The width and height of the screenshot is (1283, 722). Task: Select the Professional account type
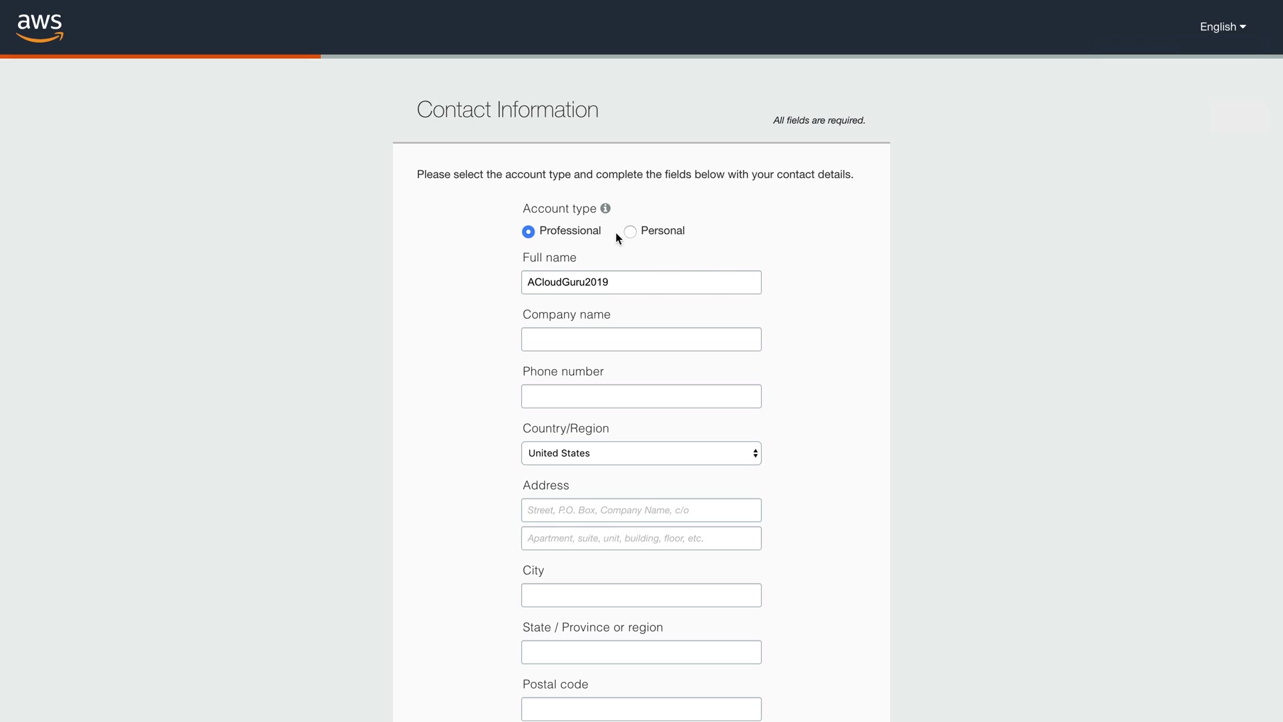[x=529, y=231]
